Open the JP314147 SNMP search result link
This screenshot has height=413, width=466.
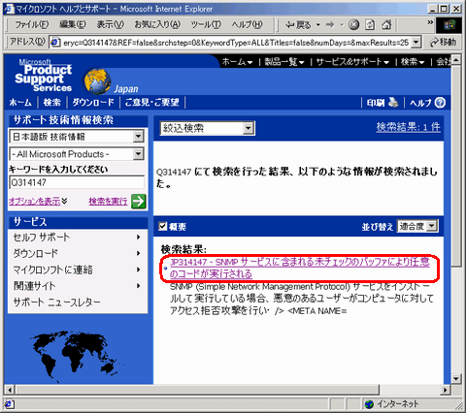pyautogui.click(x=300, y=268)
